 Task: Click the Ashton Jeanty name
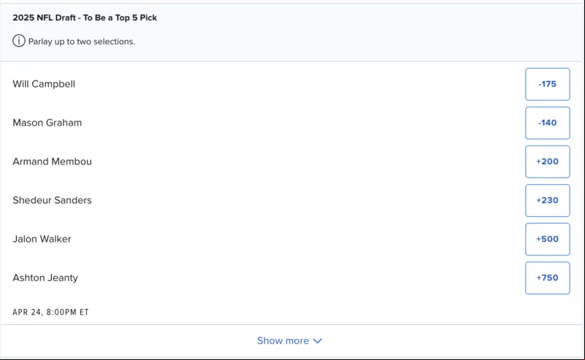[x=45, y=278]
